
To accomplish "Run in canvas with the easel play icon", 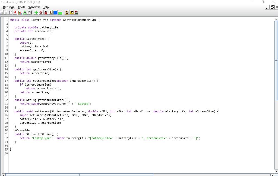I will coord(50,12).
